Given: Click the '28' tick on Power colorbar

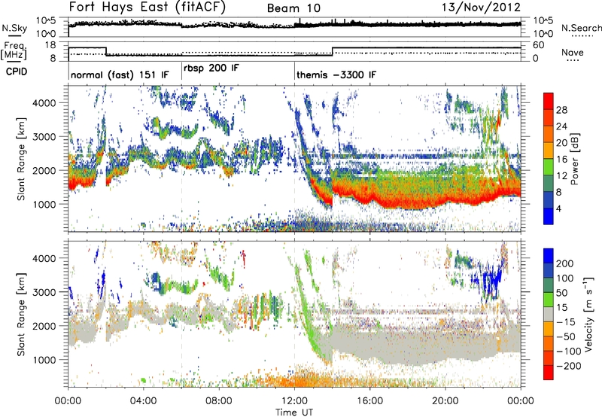Looking at the screenshot, I should click(x=561, y=110).
